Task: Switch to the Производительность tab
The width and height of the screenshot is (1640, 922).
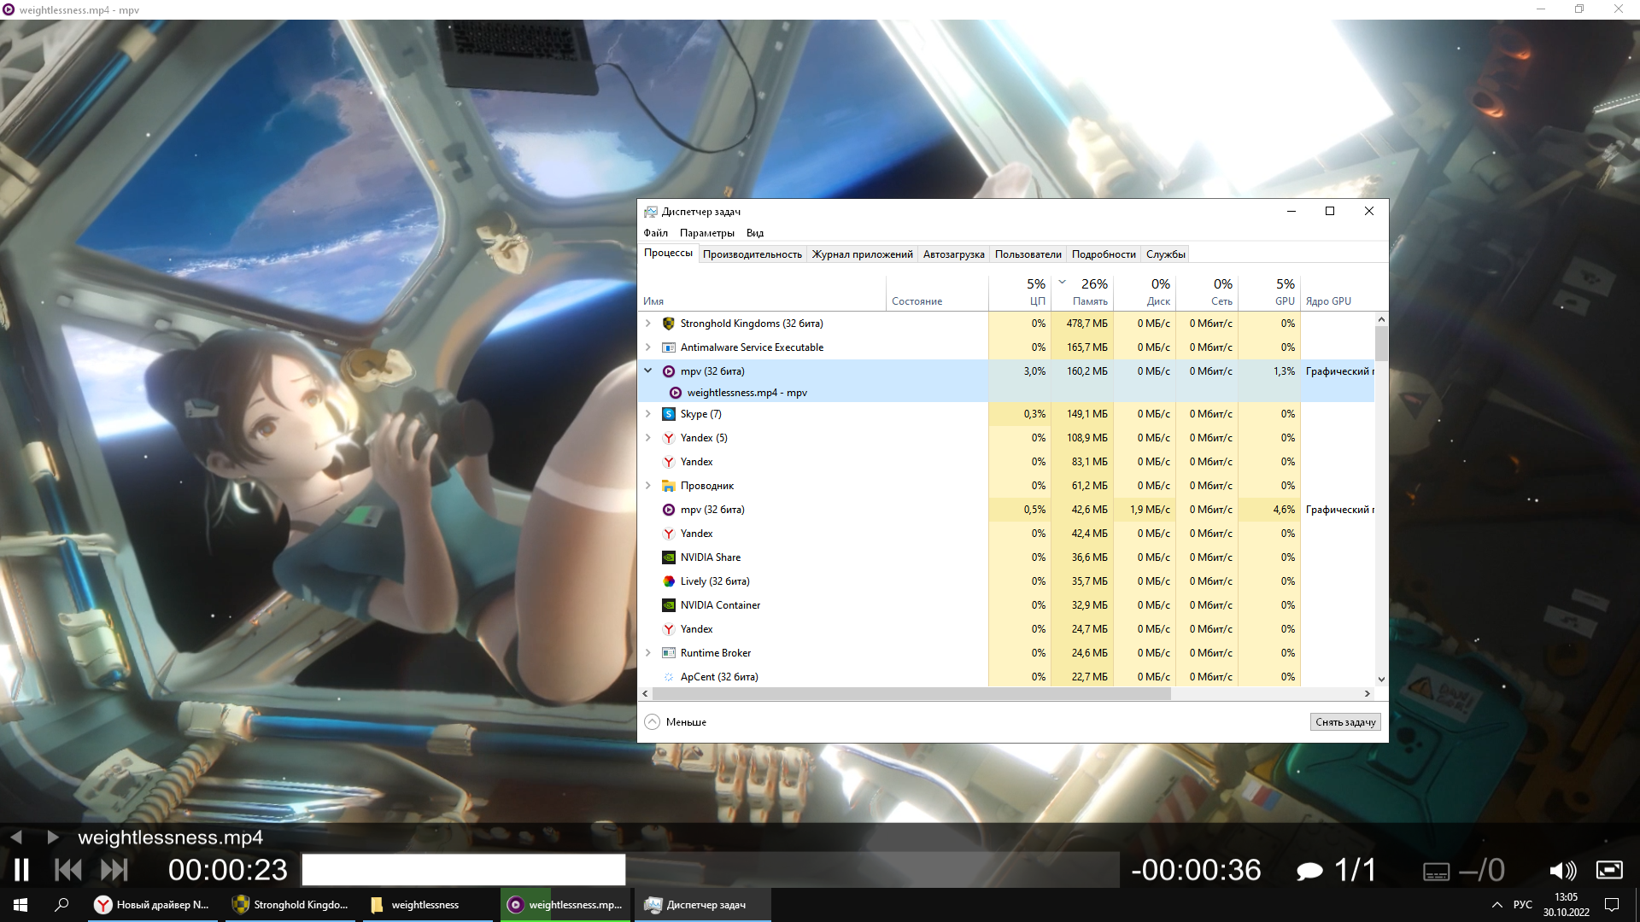Action: (752, 254)
